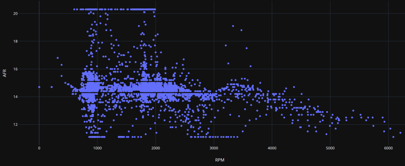Viewport: 405px width, 166px height.
Task: Click the data point at 0 RPM
Action: click(x=39, y=87)
